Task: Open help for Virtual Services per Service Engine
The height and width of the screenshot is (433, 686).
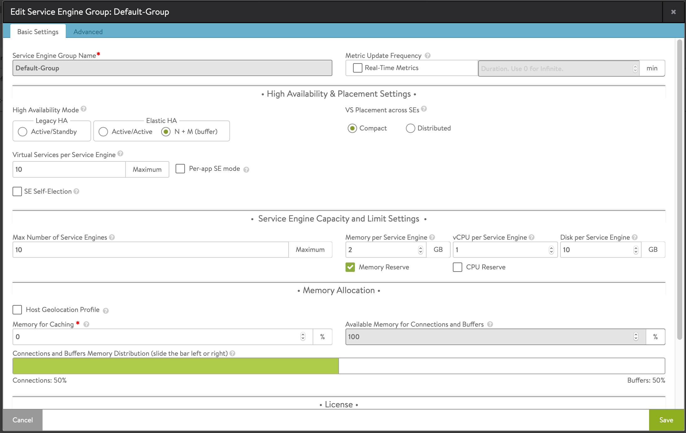Action: (120, 154)
